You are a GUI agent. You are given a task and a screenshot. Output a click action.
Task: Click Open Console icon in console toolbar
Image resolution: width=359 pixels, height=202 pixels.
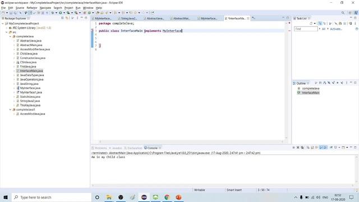[343, 148]
